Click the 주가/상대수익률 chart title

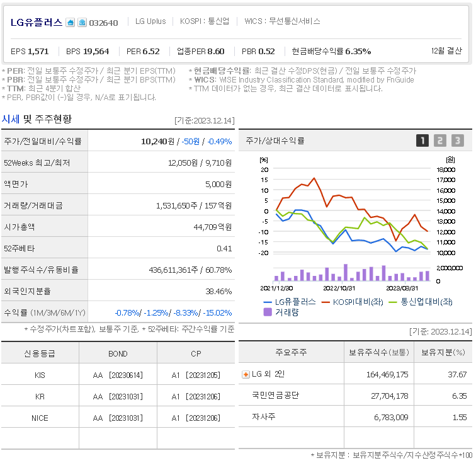pos(275,140)
